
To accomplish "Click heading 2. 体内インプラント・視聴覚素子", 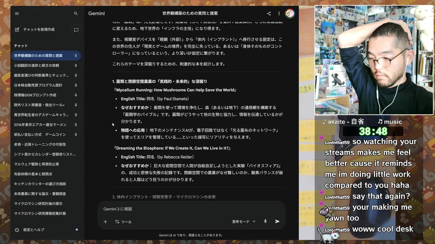I will coord(164,197).
